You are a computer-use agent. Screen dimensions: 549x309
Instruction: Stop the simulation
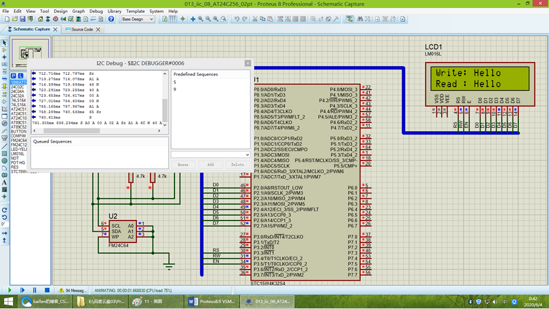47,291
